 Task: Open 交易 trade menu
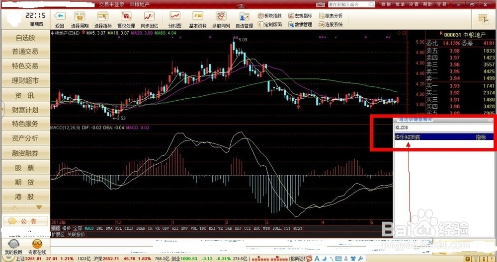point(441,4)
